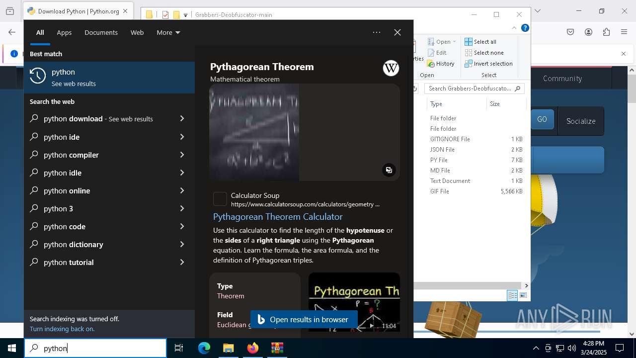The height and width of the screenshot is (358, 636).
Task: Select the python best match result
Action: [109, 78]
